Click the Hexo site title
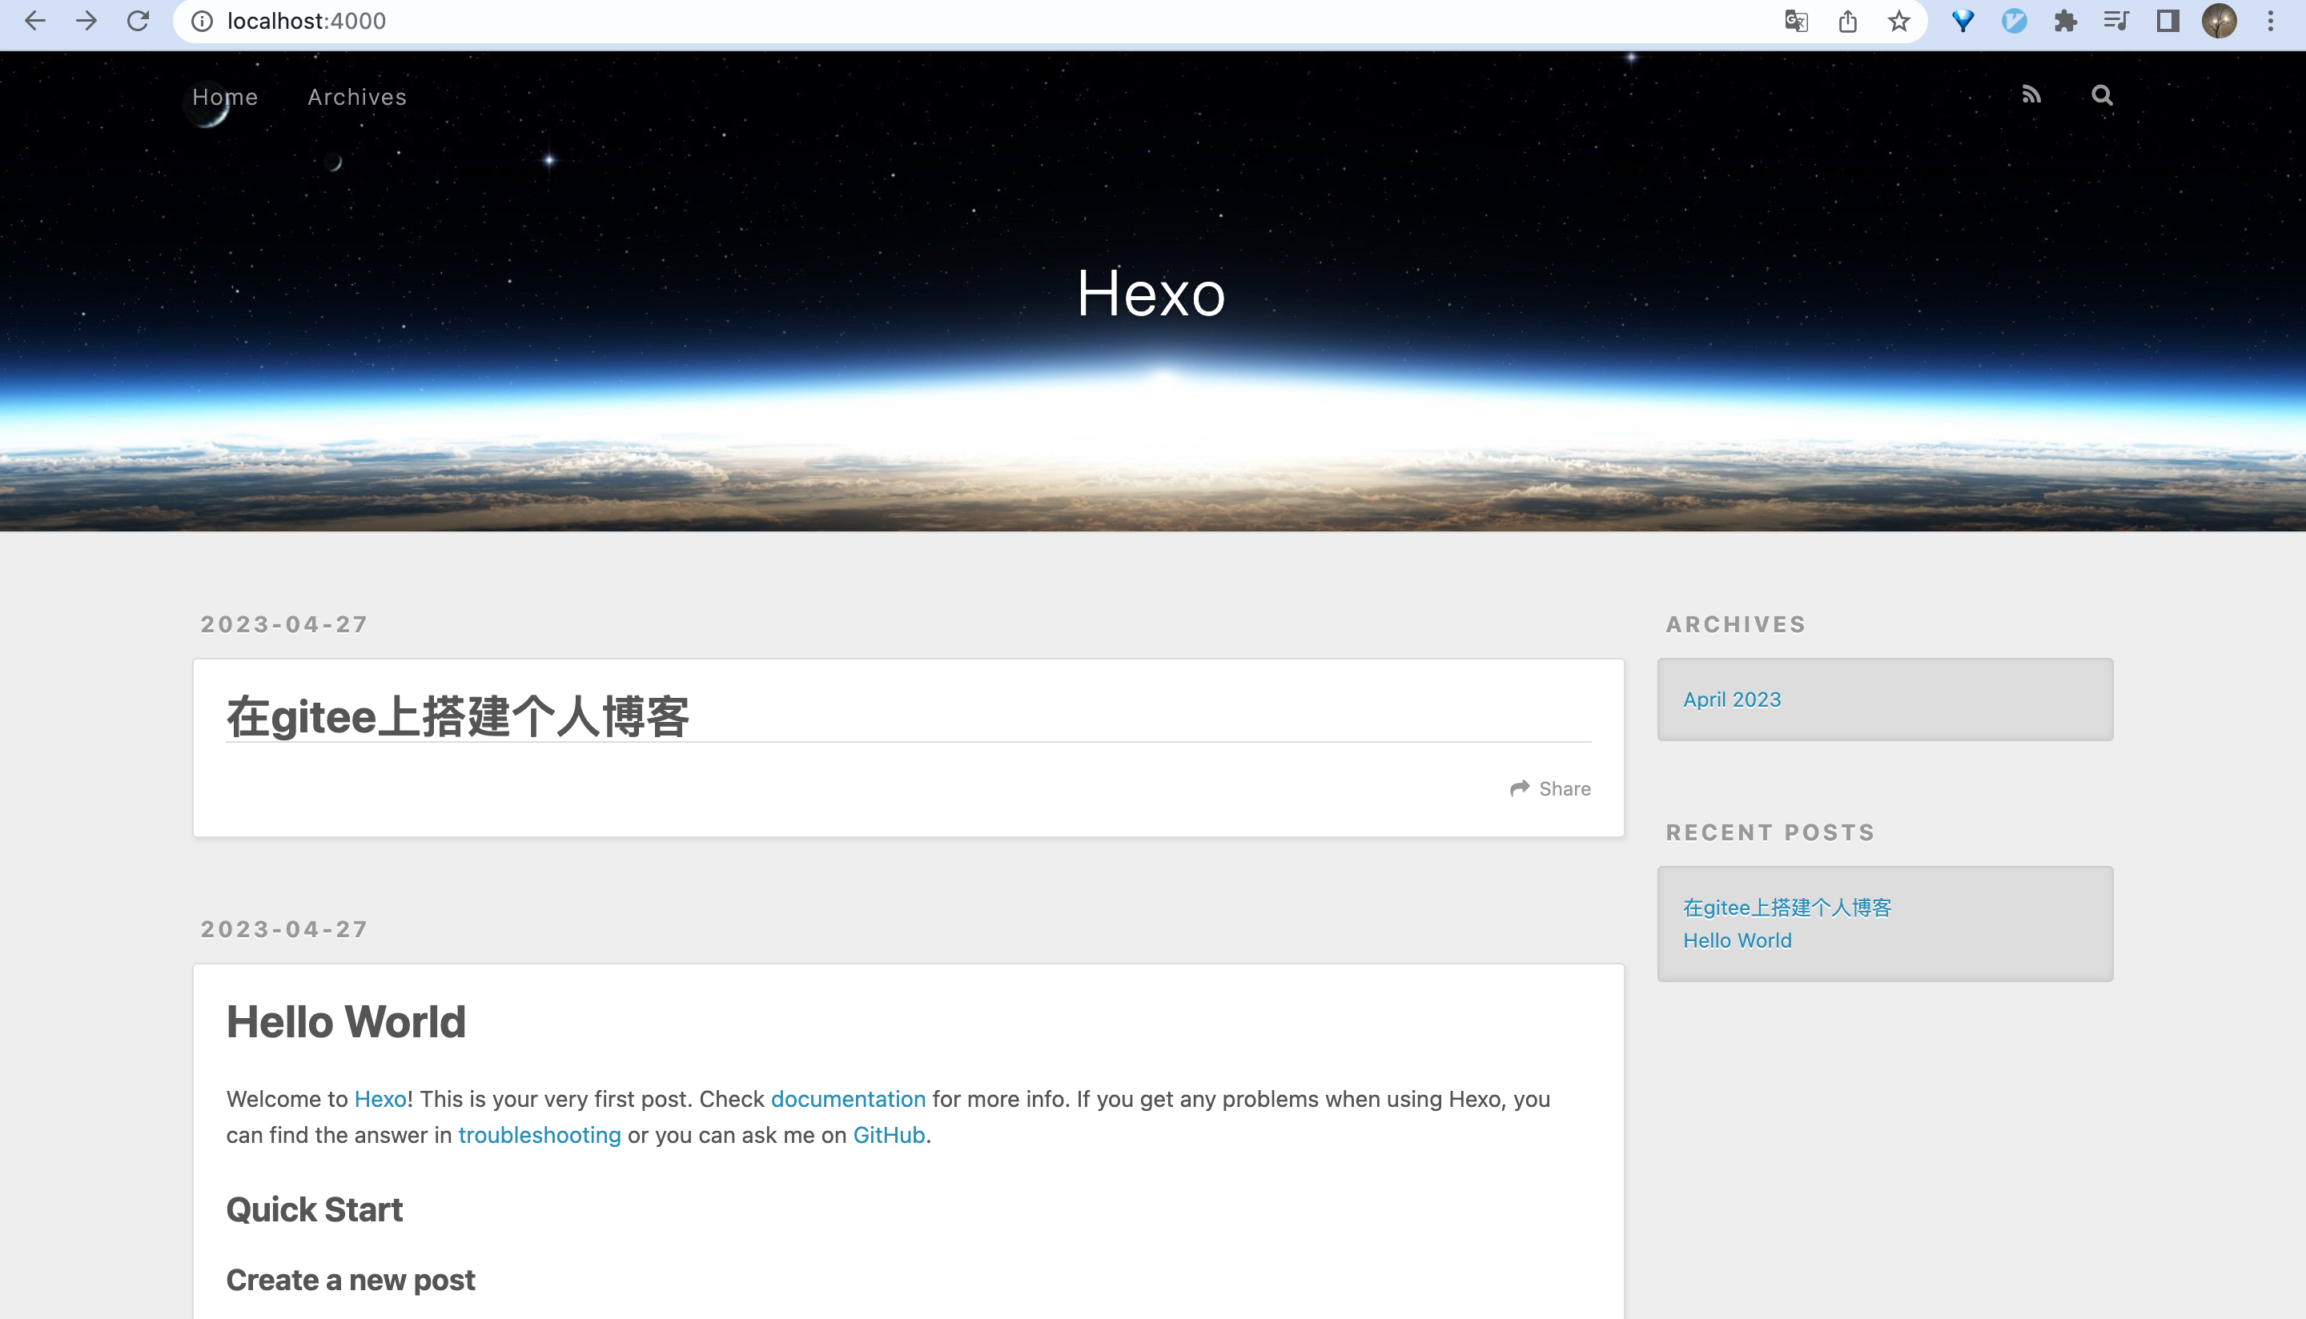2306x1319 pixels. pos(1151,294)
